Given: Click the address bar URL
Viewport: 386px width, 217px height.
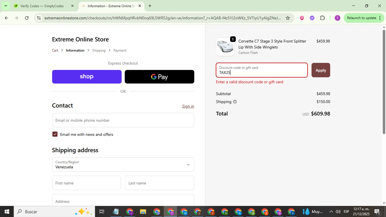Looking at the screenshot, I should coord(163,18).
